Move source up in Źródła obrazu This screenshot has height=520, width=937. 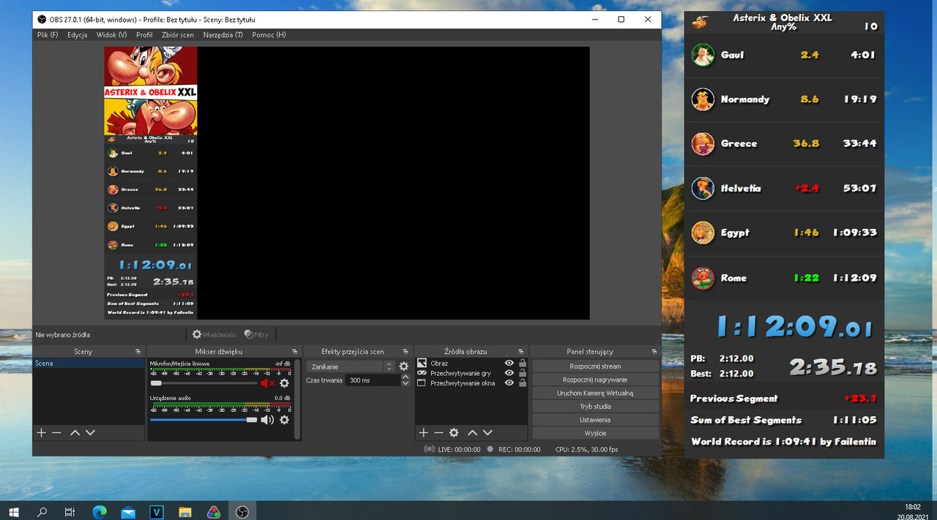[472, 432]
